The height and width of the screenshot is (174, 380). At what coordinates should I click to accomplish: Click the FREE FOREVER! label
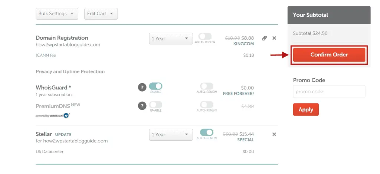238,93
